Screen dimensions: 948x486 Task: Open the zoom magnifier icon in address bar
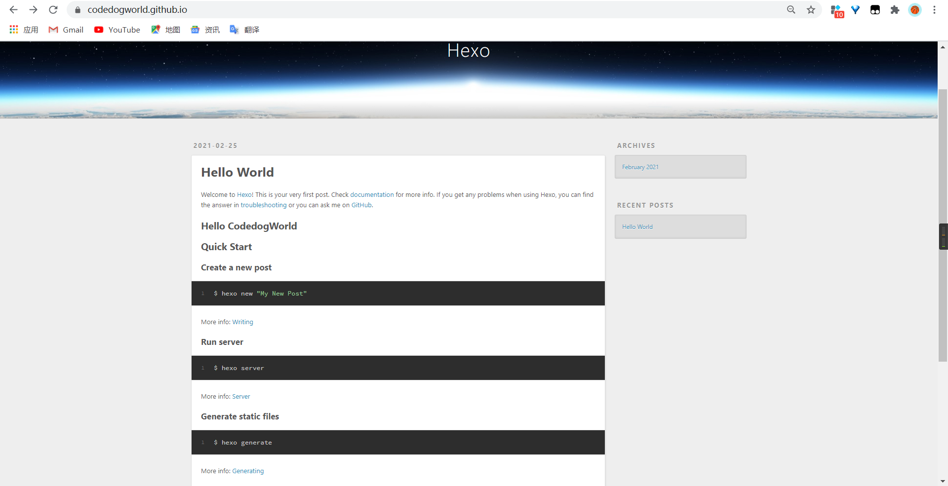pos(791,10)
